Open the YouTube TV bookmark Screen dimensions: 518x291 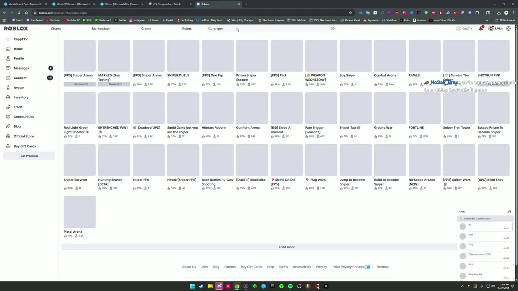(71, 20)
